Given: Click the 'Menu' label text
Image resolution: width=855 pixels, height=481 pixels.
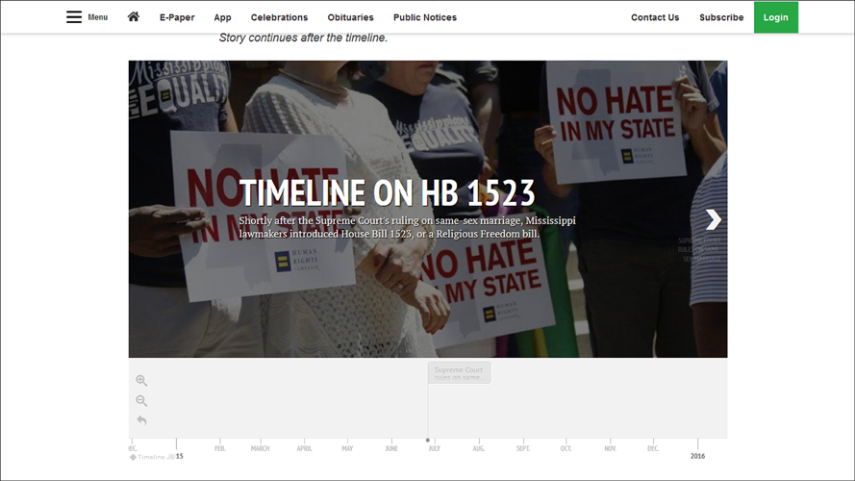Looking at the screenshot, I should pyautogui.click(x=97, y=17).
